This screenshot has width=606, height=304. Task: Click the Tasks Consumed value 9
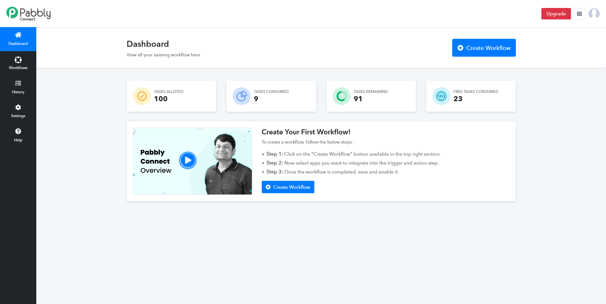click(256, 99)
